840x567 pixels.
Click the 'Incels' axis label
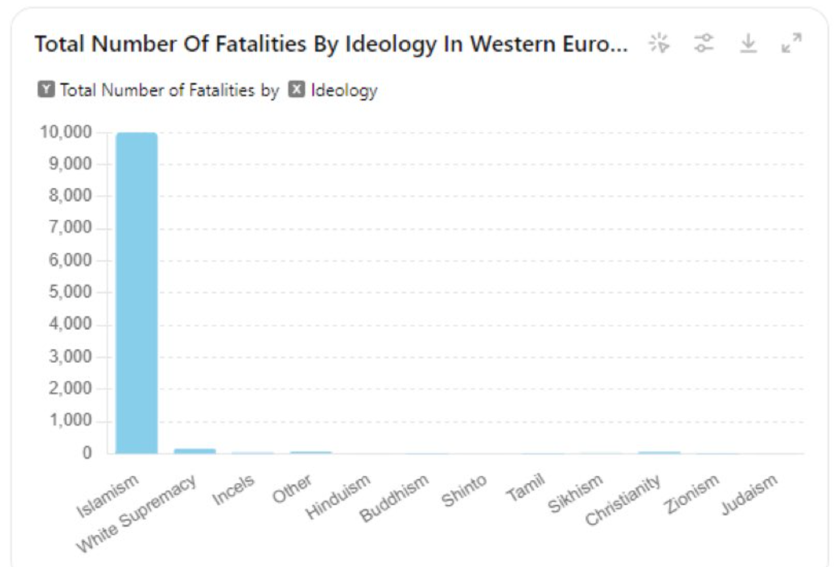point(233,490)
